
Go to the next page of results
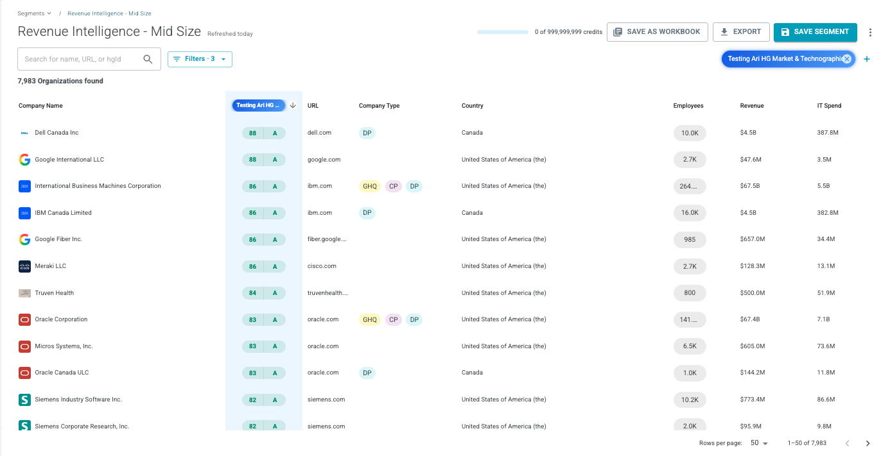(868, 443)
